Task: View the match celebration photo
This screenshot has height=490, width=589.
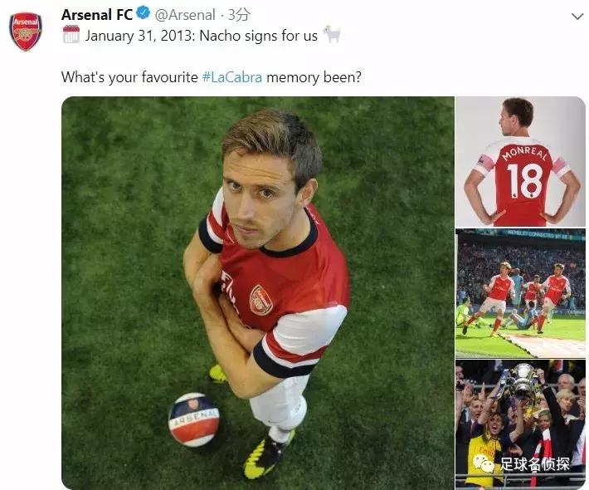Action: 520,293
